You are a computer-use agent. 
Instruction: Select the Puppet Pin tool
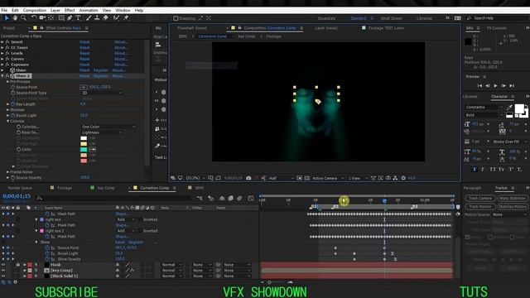tap(126, 18)
